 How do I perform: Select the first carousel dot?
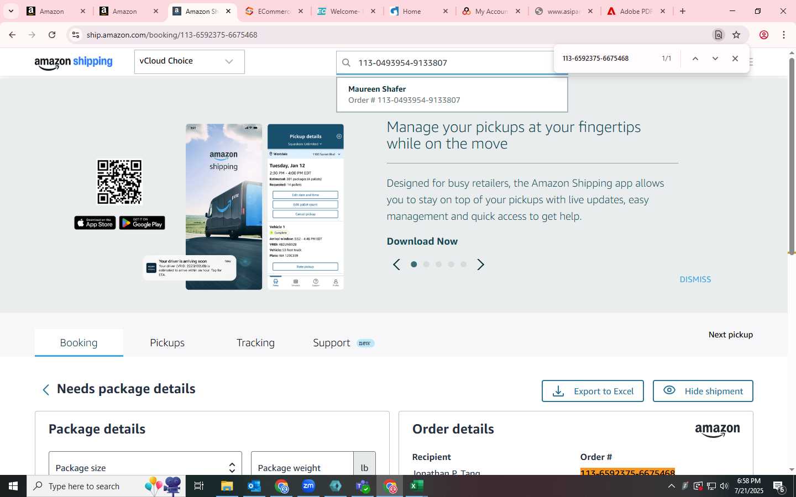[x=413, y=265]
